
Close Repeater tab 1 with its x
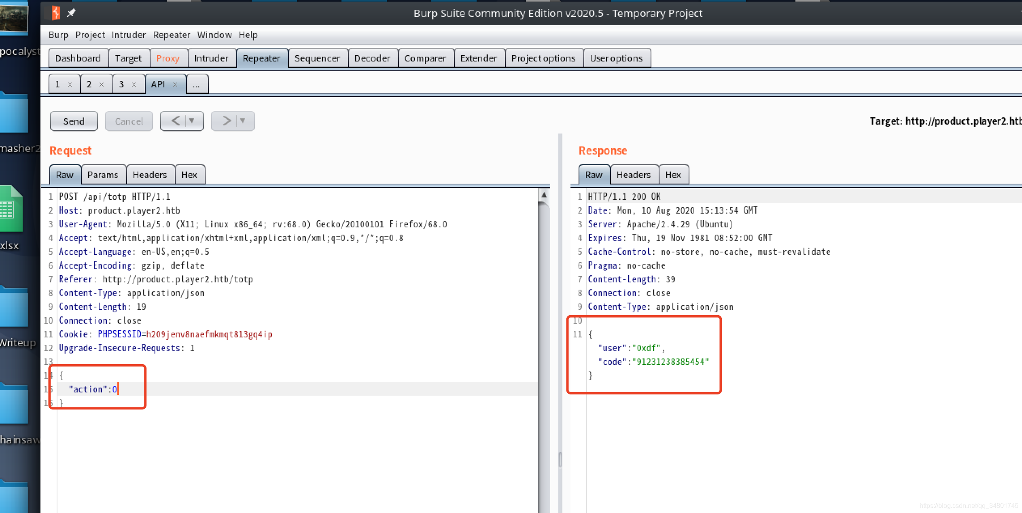[70, 85]
